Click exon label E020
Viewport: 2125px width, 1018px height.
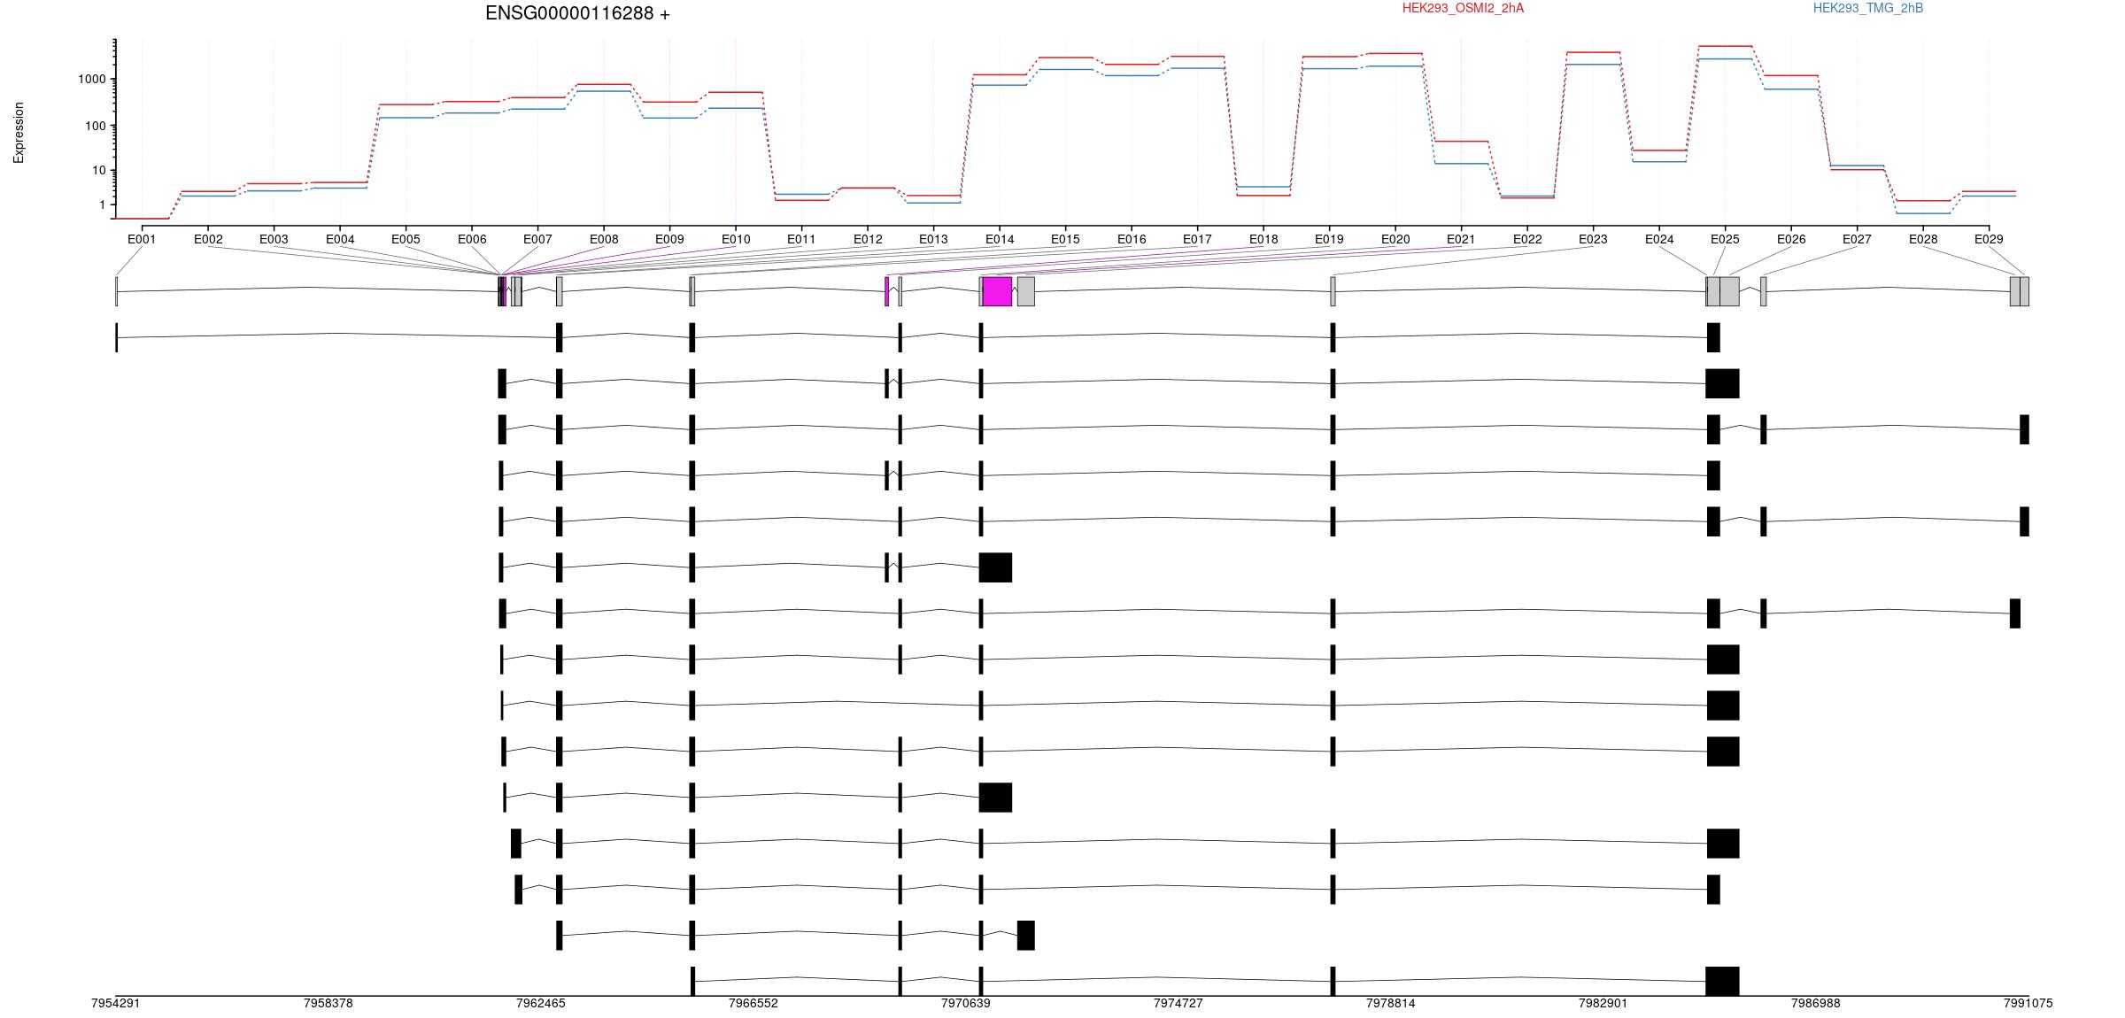tap(1395, 239)
